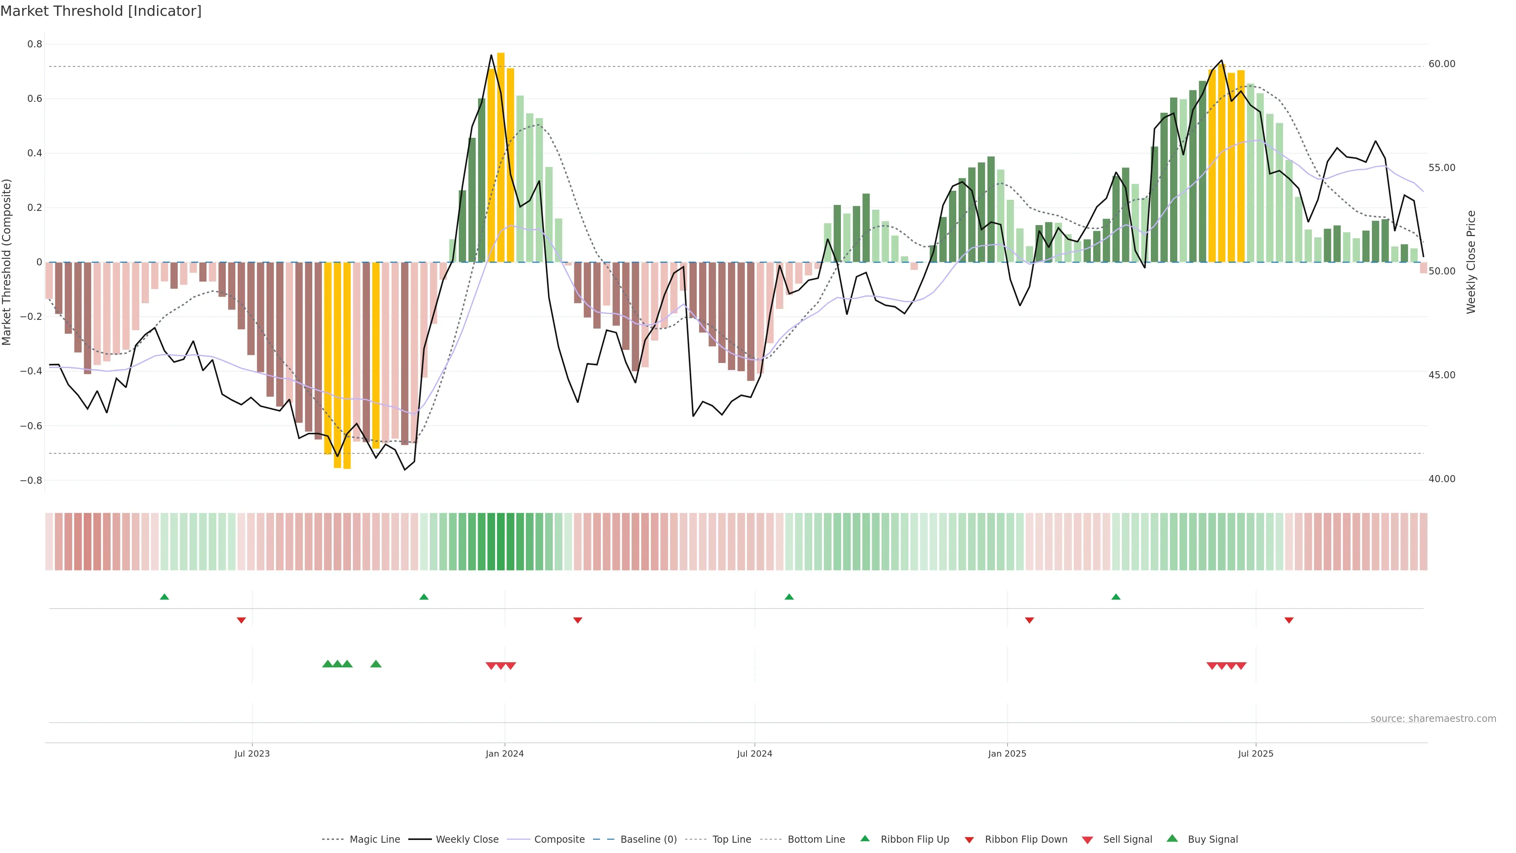The image size is (1516, 853).
Task: Click the isolated fourth green buy signal triangle
Action: coord(376,664)
